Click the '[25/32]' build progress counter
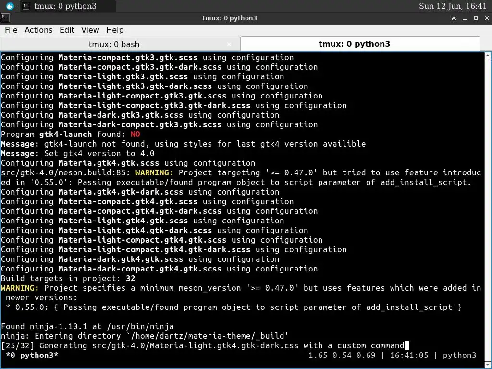 pos(18,346)
